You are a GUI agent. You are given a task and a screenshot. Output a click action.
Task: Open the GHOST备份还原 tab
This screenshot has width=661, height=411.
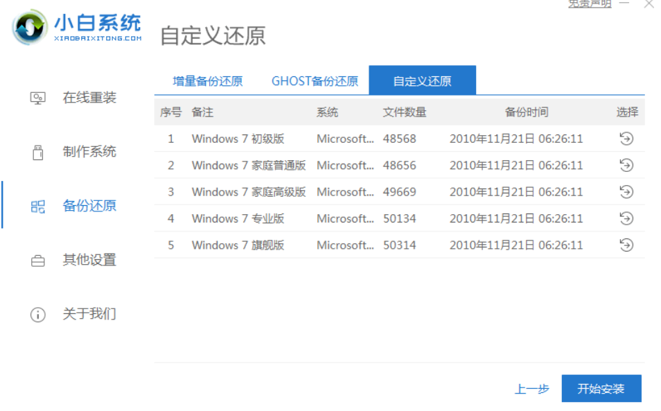[x=315, y=81]
